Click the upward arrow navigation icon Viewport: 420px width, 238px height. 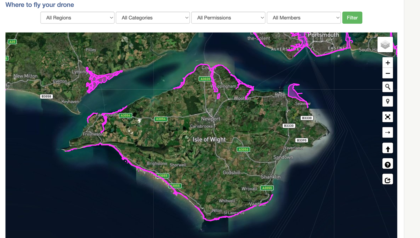pyautogui.click(x=387, y=148)
